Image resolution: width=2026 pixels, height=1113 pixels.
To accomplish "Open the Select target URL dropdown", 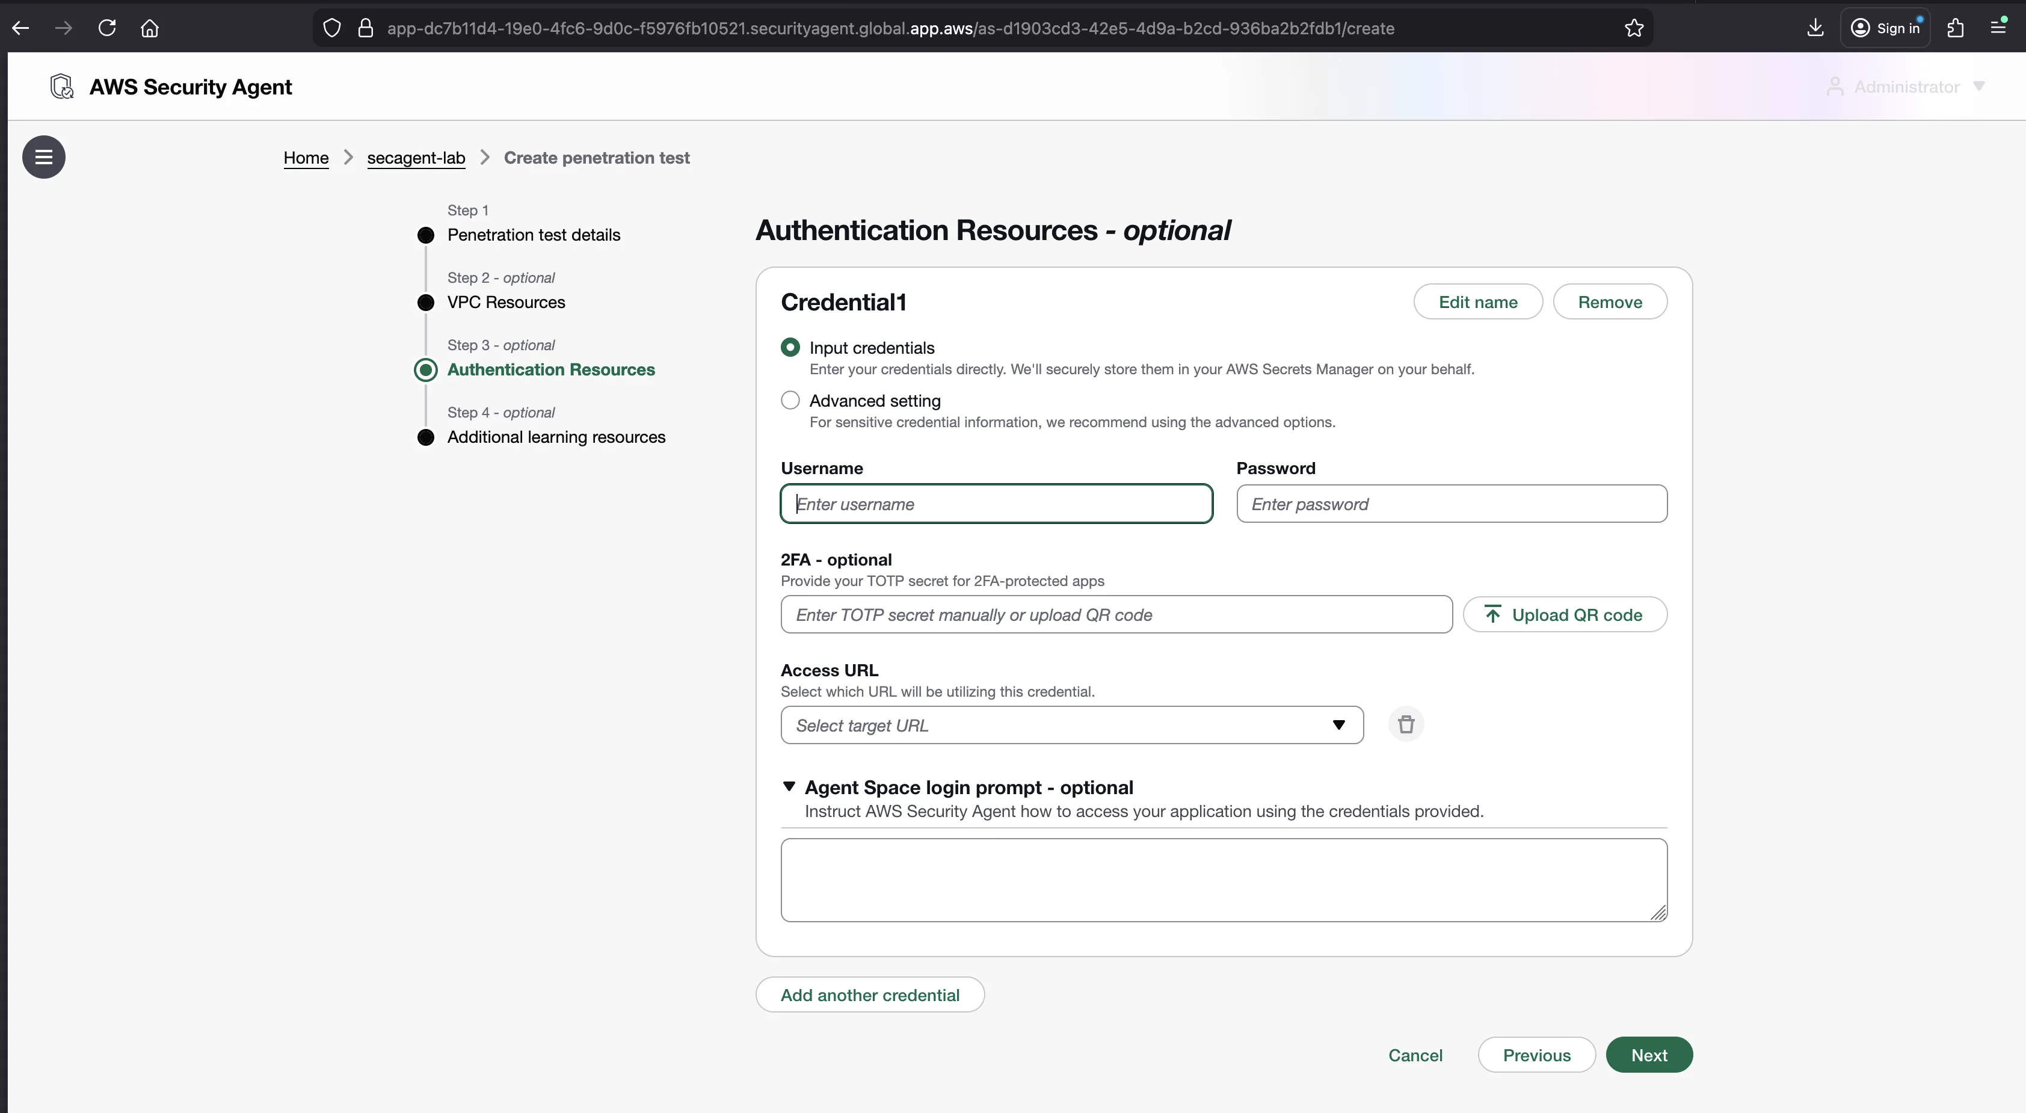I will [1072, 724].
